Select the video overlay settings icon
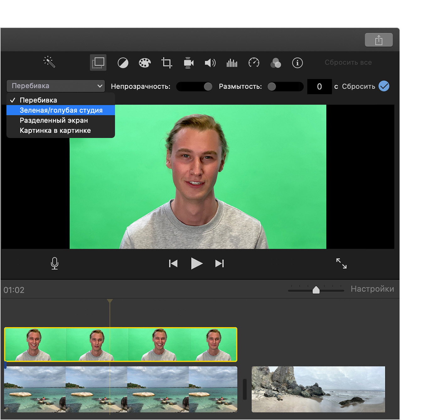Screen dimensions: 428x420 pos(98,62)
